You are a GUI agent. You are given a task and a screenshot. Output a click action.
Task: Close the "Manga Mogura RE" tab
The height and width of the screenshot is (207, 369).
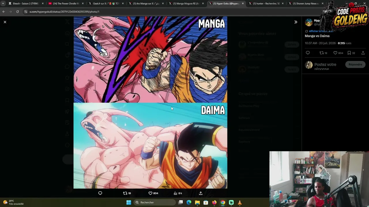pos(203,3)
